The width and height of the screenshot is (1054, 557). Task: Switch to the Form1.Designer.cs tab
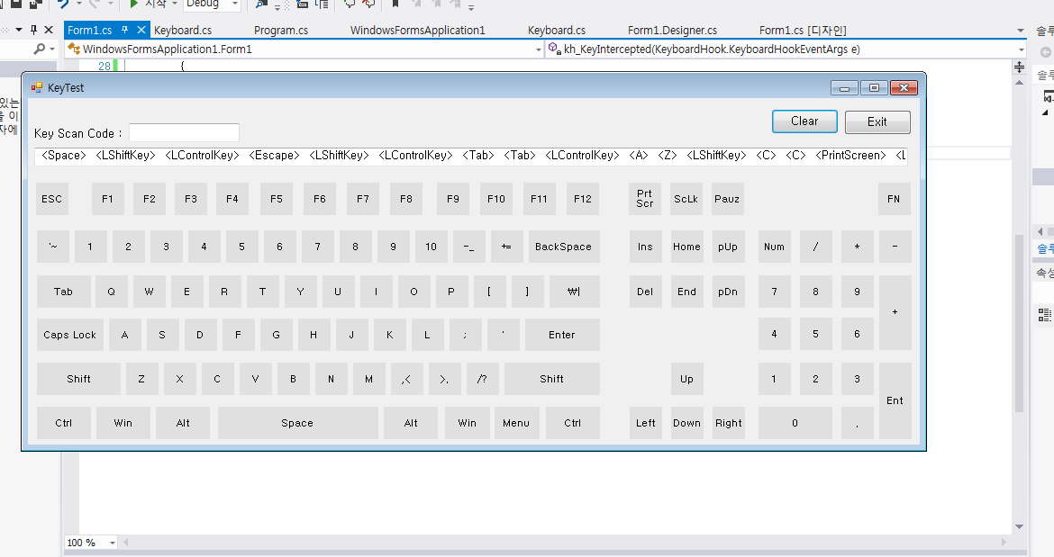click(672, 31)
